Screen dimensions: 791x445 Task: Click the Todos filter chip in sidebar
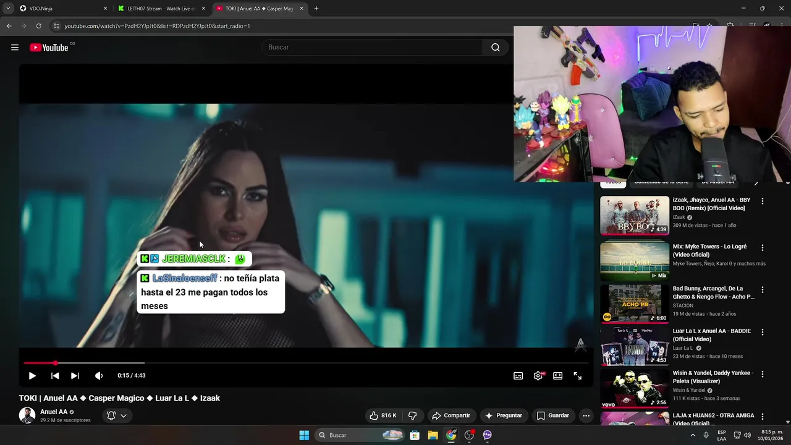point(613,183)
